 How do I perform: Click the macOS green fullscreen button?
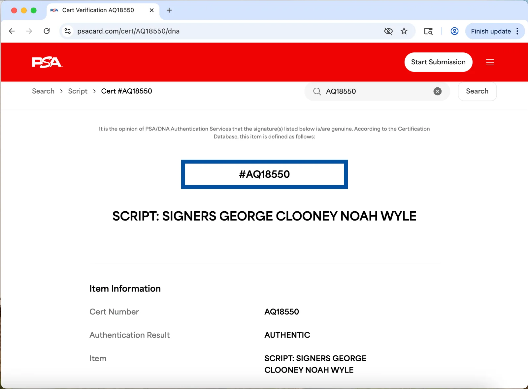point(33,10)
